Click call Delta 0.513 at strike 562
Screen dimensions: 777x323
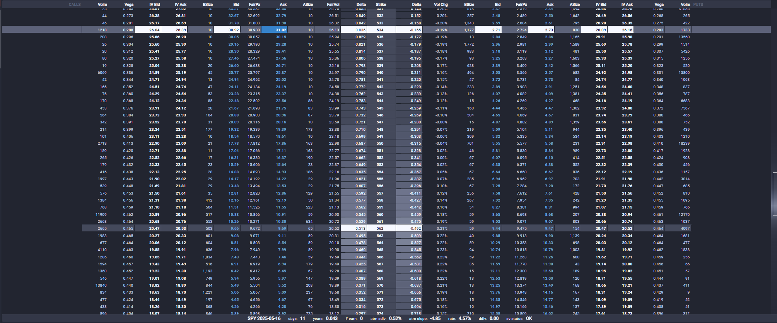[353, 229]
